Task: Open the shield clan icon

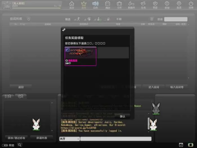Action: 155,5
